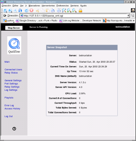Open the Connected Users link
The image size is (136, 141).
(x=13, y=70)
